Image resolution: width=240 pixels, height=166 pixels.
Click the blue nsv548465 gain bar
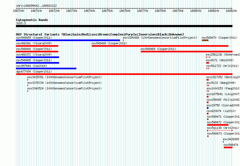point(37,63)
